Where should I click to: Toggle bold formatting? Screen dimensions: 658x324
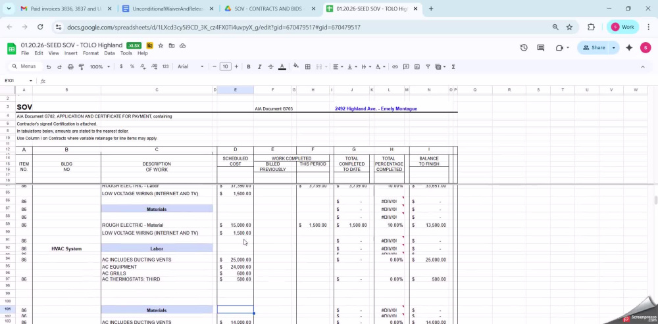[x=249, y=66]
